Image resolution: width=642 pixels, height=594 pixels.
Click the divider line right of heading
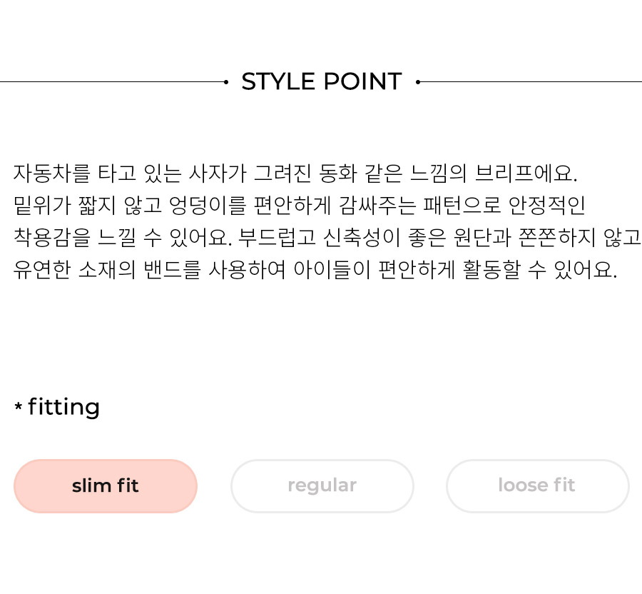point(531,82)
